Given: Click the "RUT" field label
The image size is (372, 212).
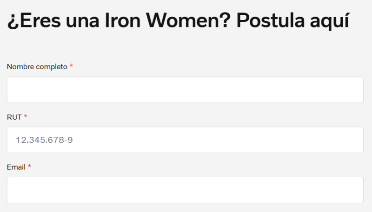Looking at the screenshot, I should click(14, 117).
